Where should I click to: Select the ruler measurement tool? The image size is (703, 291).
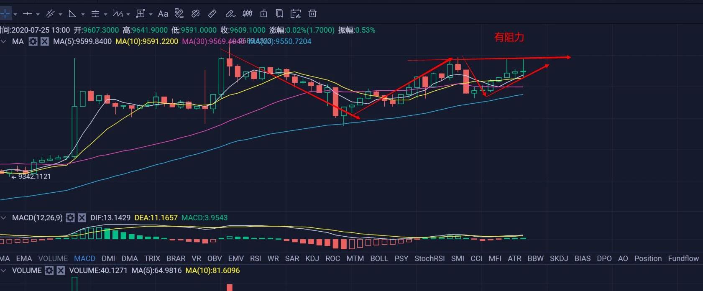212,14
